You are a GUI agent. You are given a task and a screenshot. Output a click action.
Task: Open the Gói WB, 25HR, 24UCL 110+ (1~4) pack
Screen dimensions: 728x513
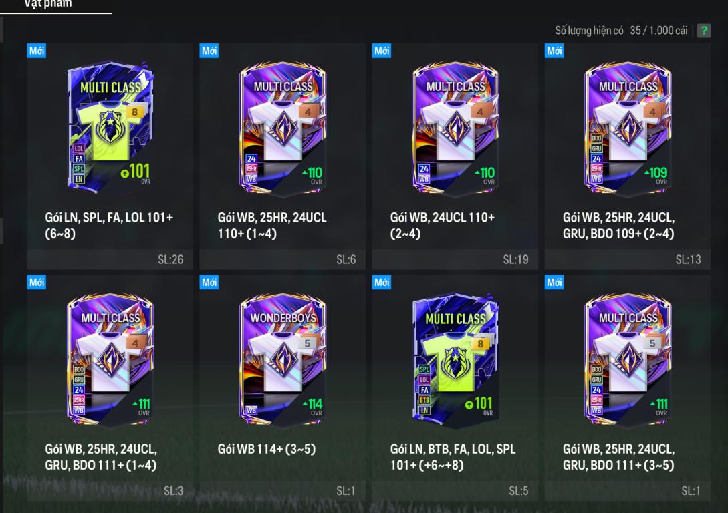[283, 156]
